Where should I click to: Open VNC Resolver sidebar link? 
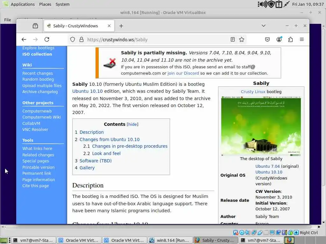35,130
